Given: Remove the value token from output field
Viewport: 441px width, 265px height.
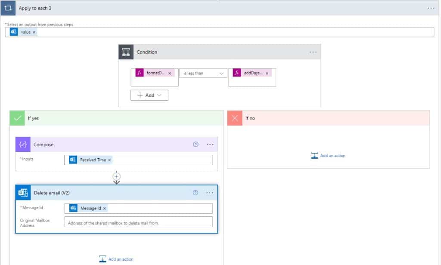Looking at the screenshot, I should pos(34,32).
